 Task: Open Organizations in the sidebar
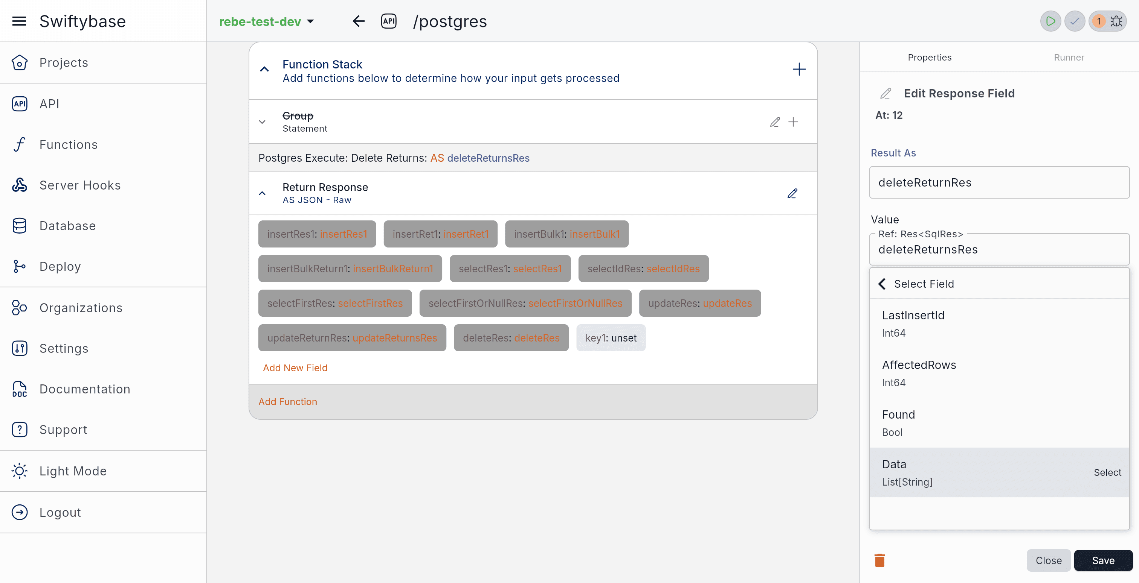point(104,308)
